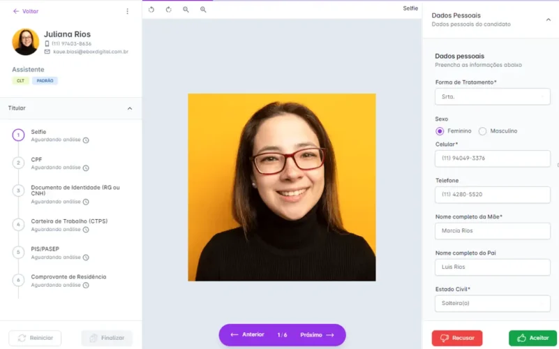Select the Feminino radio button
This screenshot has height=349, width=559.
coord(440,131)
